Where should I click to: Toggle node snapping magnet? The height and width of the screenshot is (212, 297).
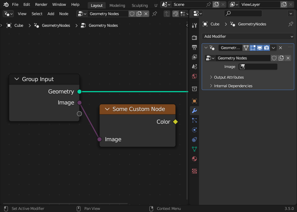(176, 14)
